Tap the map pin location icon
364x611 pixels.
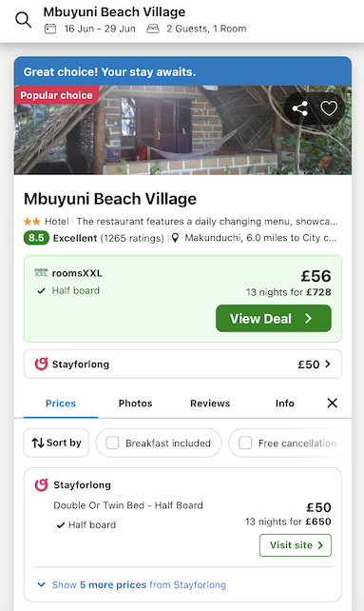click(x=175, y=238)
